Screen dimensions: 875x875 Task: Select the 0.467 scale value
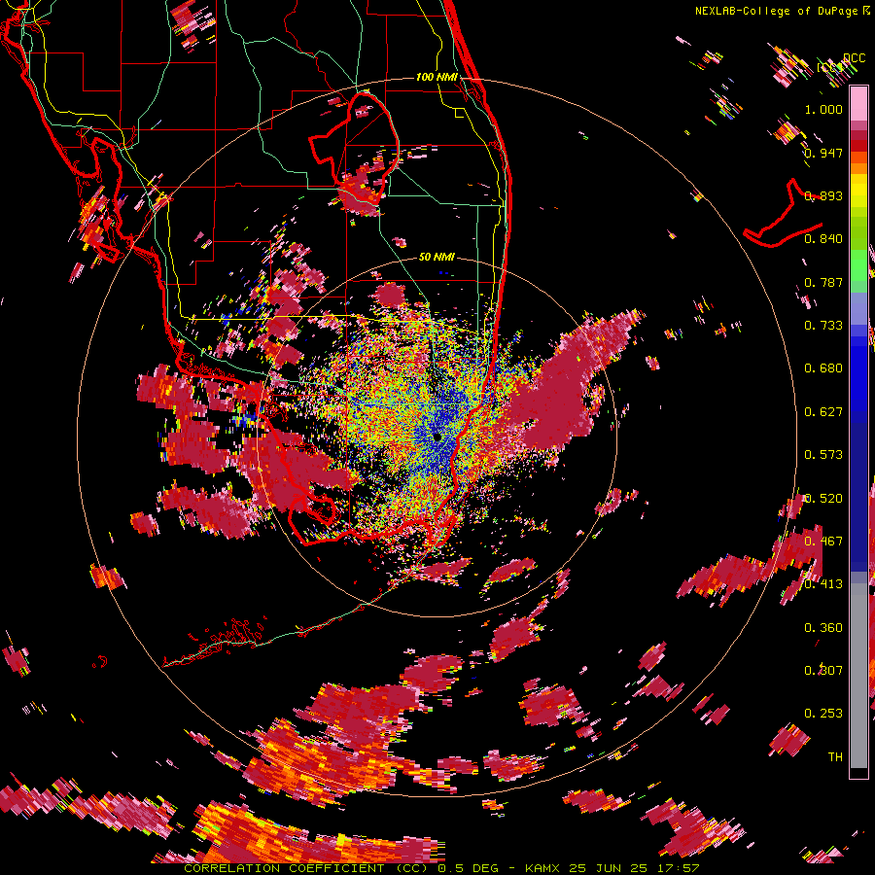coord(823,542)
